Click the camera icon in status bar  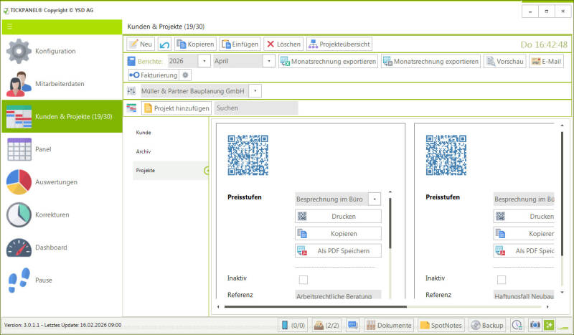click(535, 325)
